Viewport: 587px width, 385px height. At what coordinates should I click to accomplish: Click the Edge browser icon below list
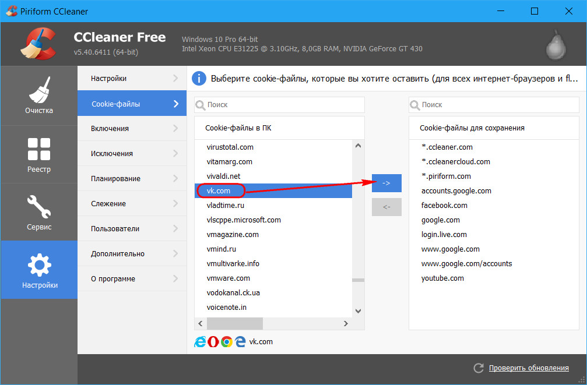coord(240,341)
